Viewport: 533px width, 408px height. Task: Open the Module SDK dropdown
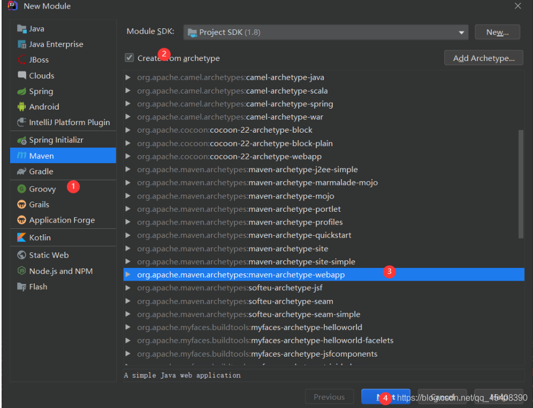click(x=326, y=32)
